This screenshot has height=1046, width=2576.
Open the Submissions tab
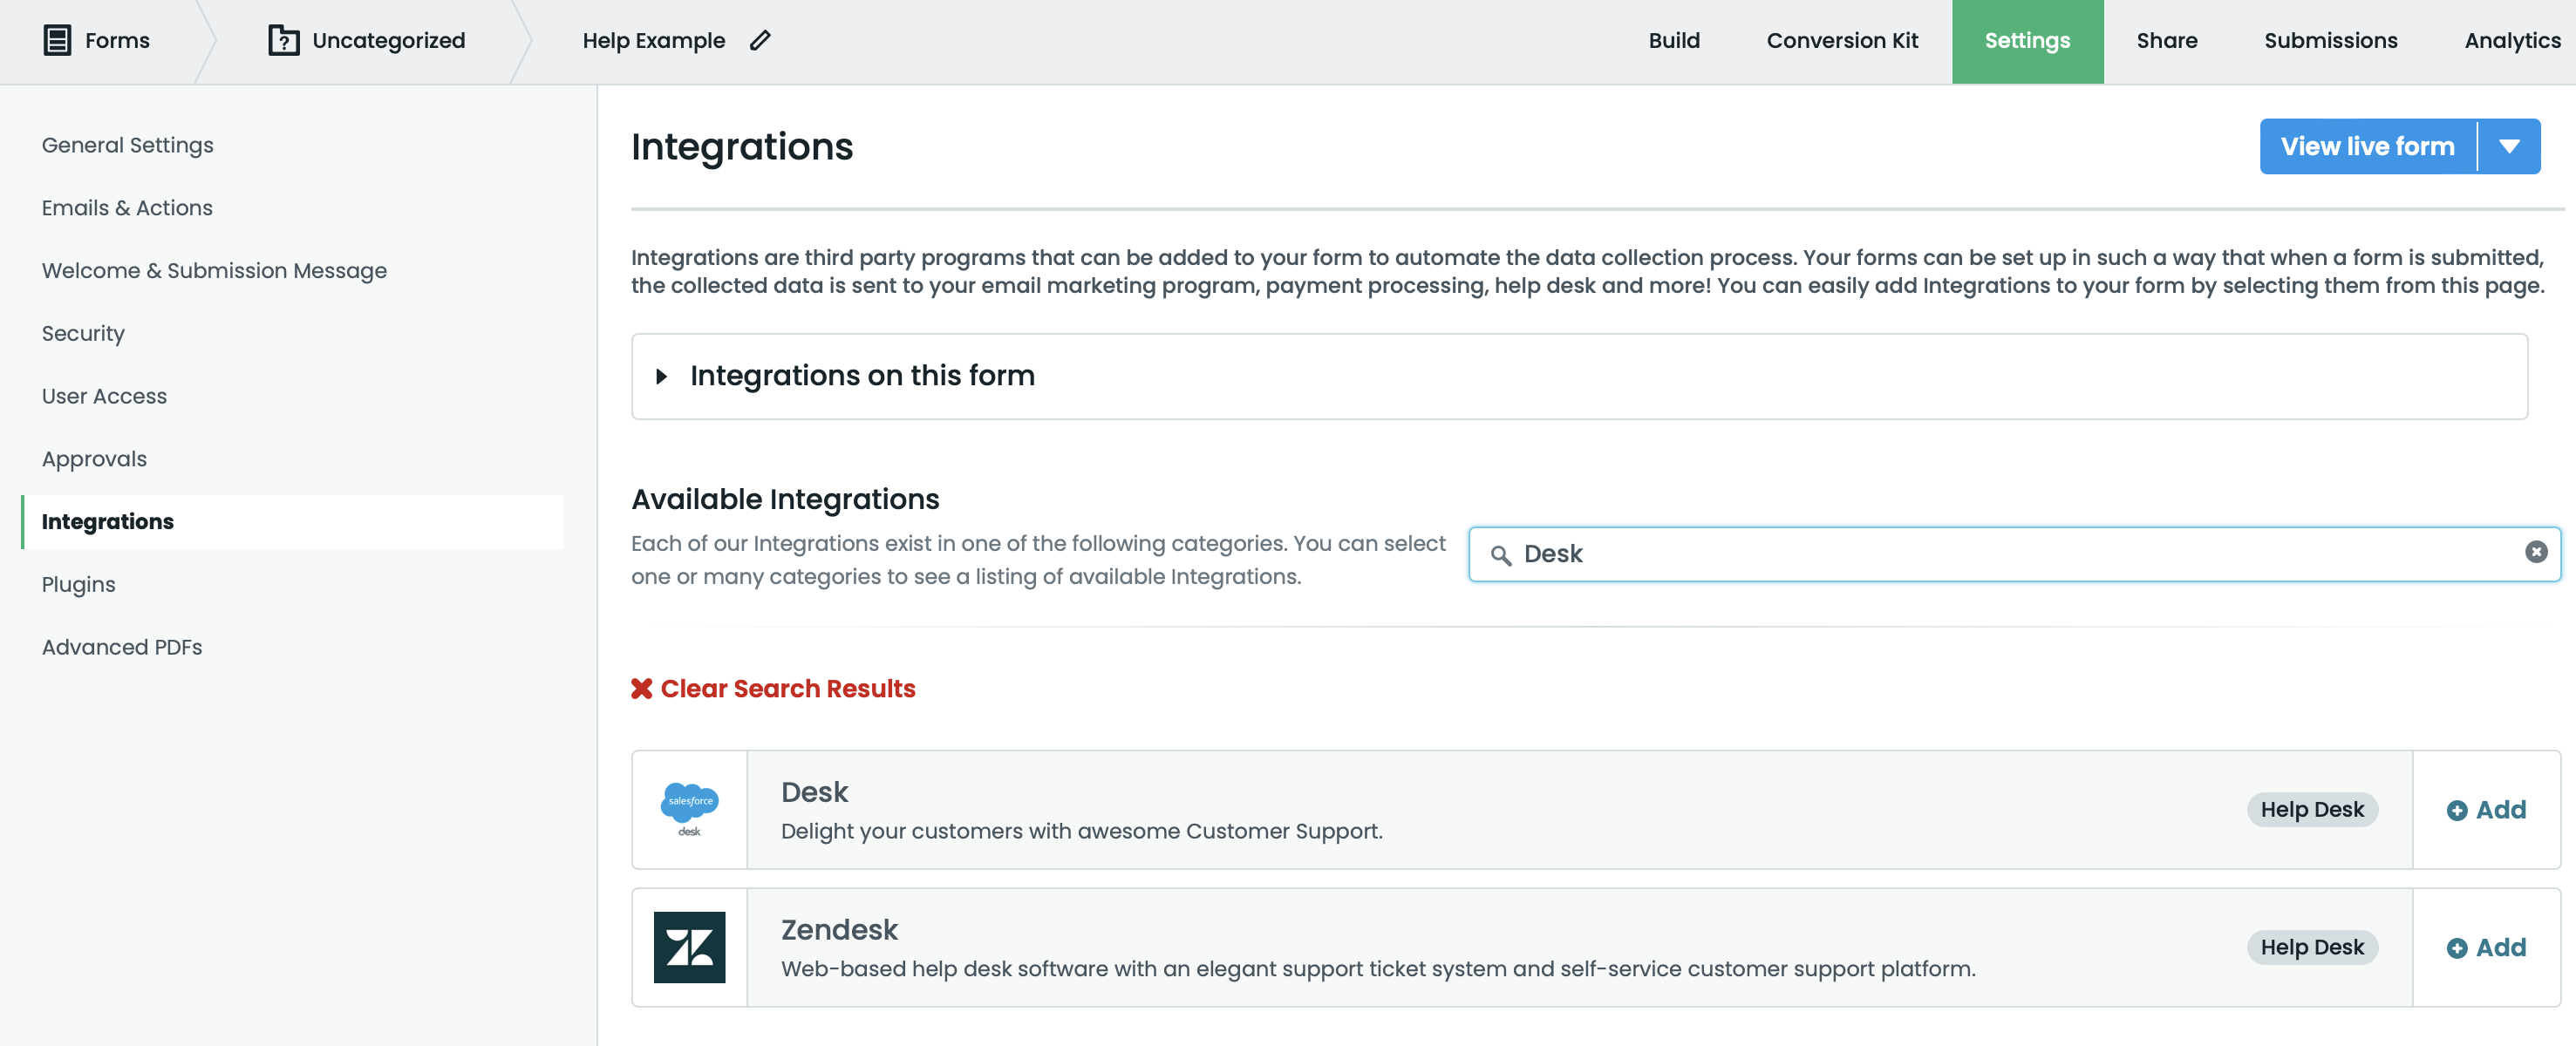click(x=2330, y=40)
